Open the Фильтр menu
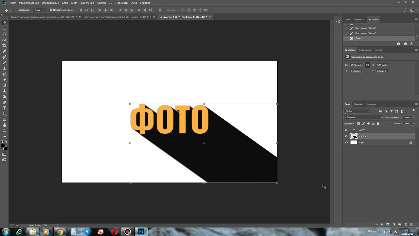This screenshot has width=419, height=236. pyautogui.click(x=101, y=3)
